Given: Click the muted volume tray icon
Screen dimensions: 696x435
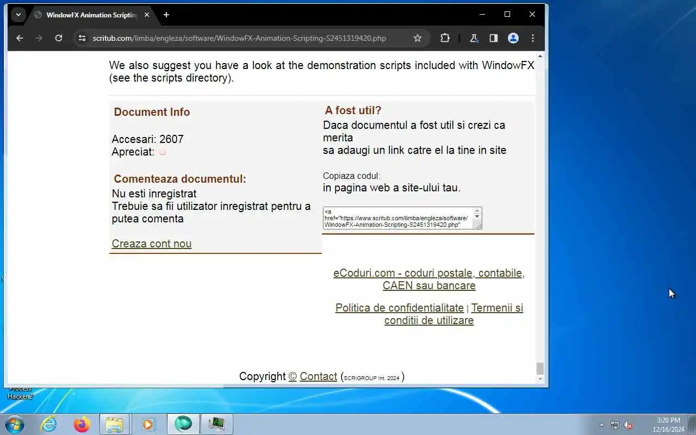Looking at the screenshot, I should click(x=628, y=425).
